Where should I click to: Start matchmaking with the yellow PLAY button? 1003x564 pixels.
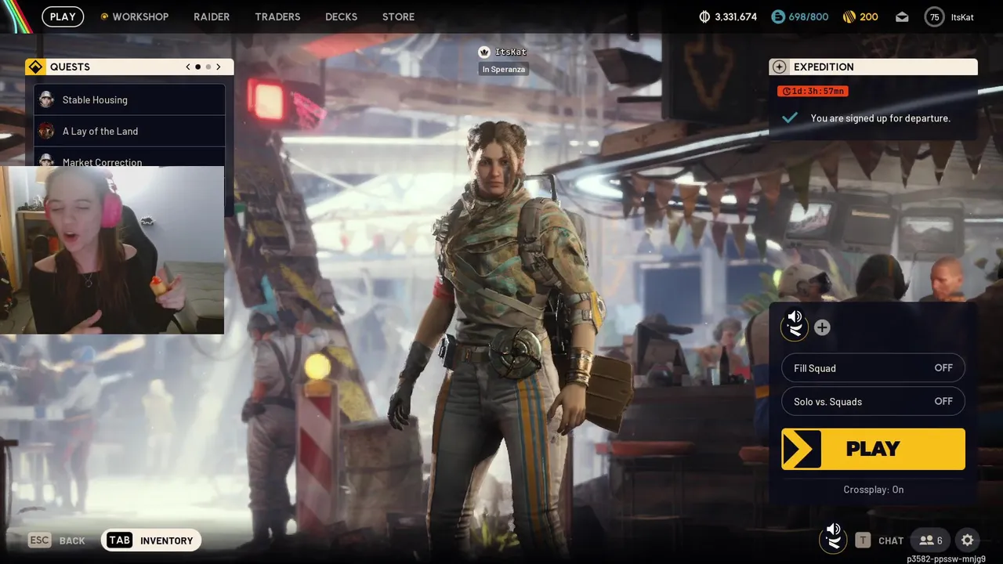[873, 449]
